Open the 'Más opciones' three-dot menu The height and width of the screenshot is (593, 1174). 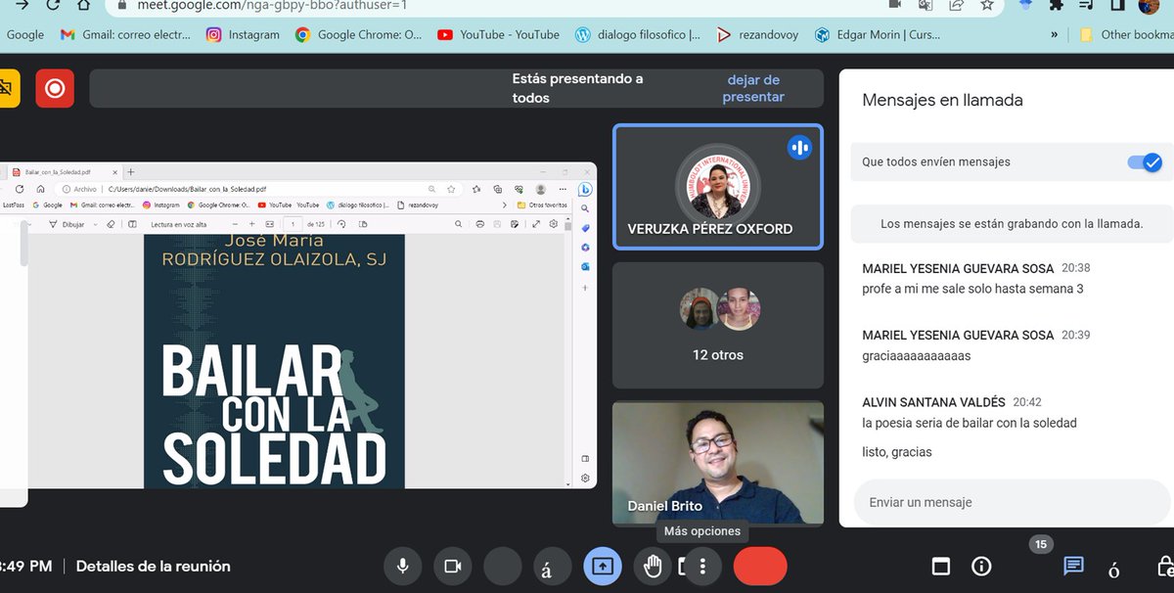[x=702, y=566]
